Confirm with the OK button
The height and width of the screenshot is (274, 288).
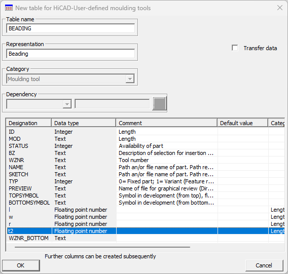pos(21,265)
